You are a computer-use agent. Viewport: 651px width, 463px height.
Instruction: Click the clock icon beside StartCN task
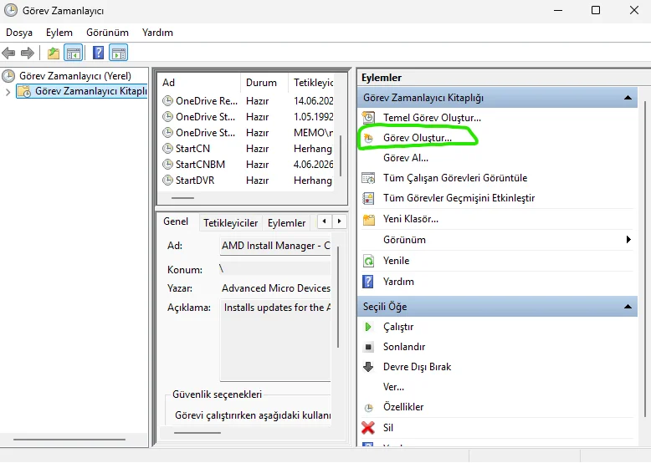tap(167, 149)
